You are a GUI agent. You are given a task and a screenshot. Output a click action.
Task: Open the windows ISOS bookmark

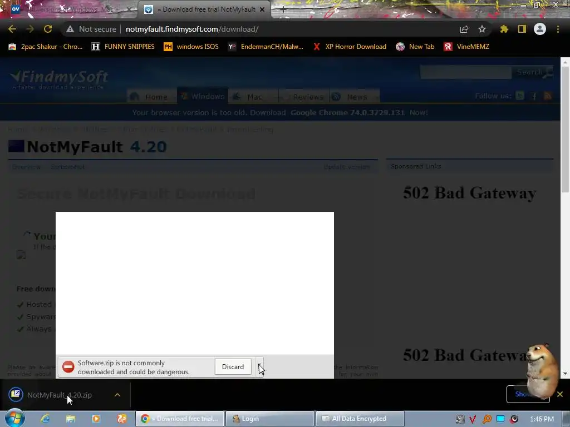pos(191,47)
